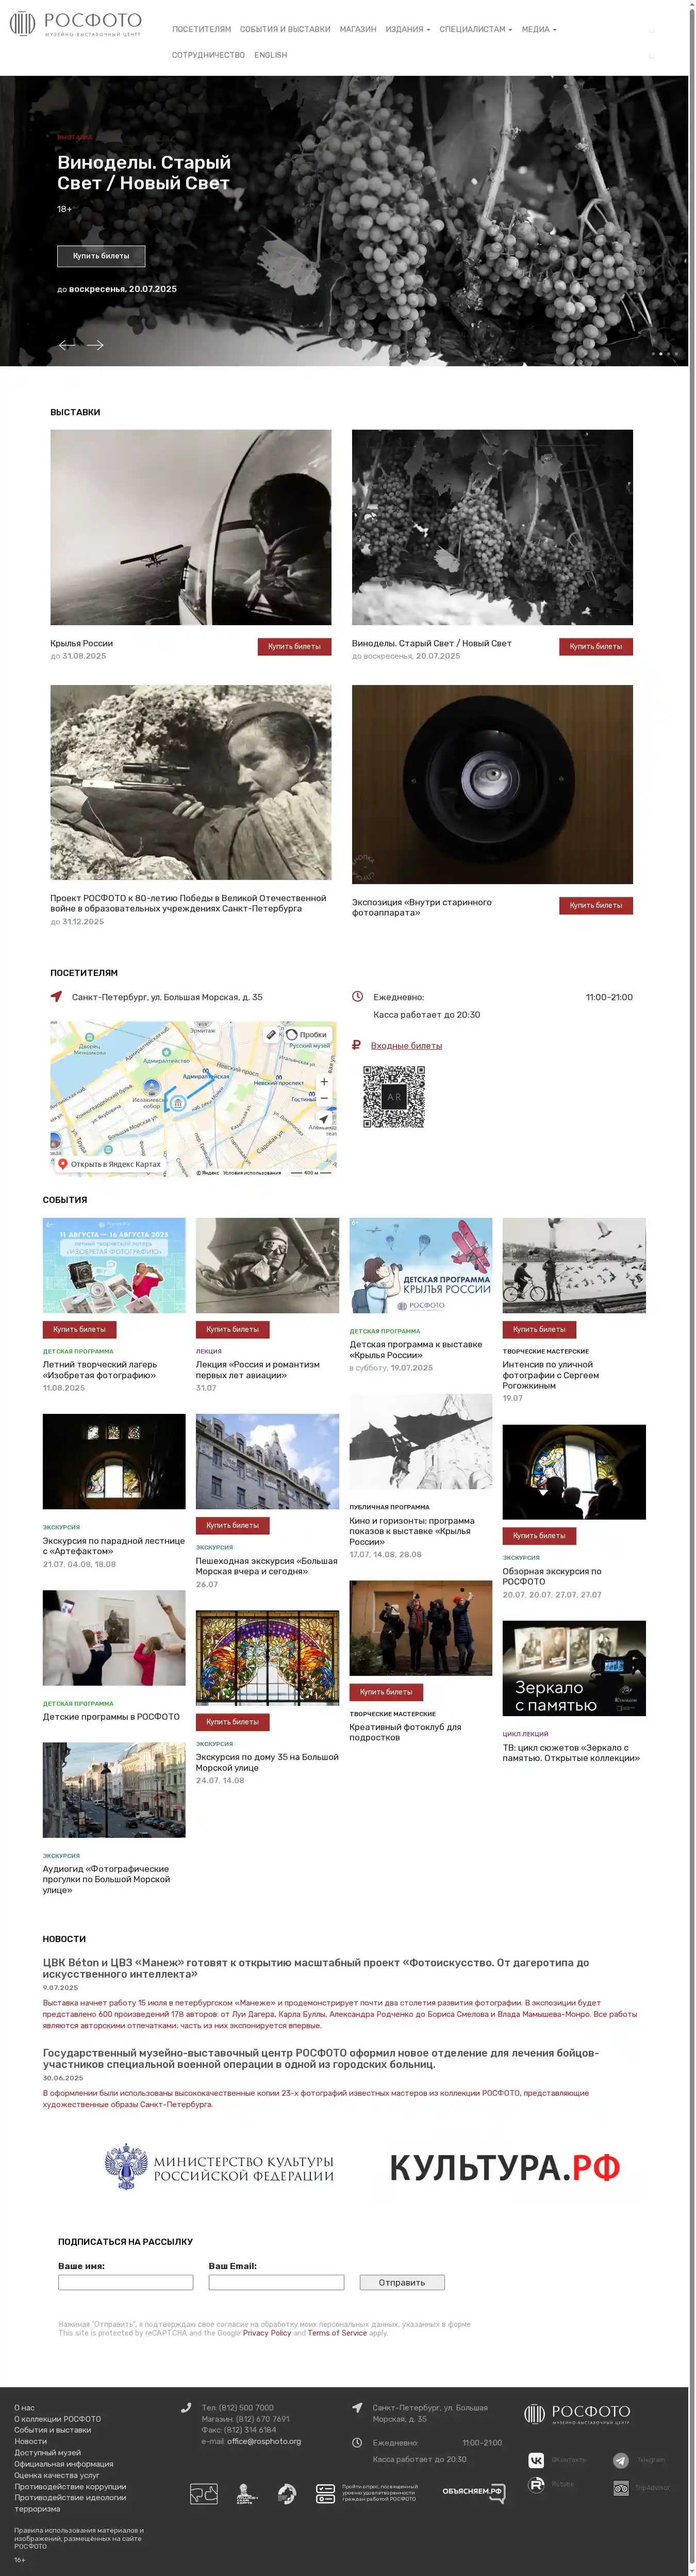Open the ПОСЕТИТЕЛЯМ menu item
The image size is (696, 2576).
[201, 29]
